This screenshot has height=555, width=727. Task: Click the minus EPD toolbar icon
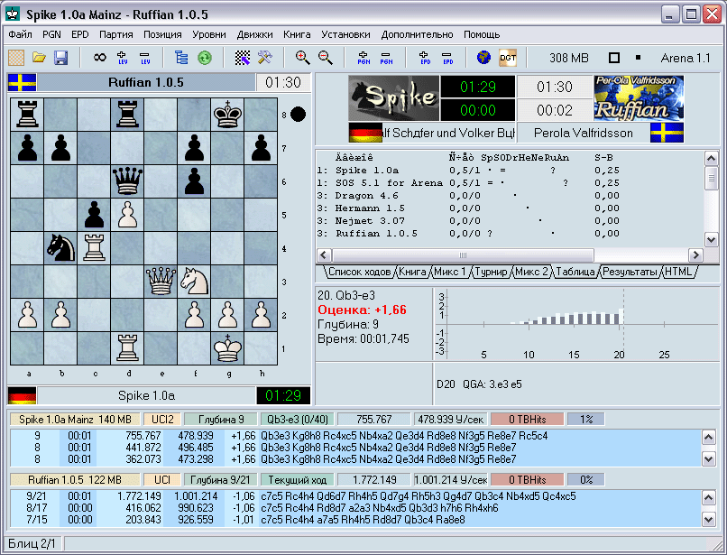click(447, 58)
